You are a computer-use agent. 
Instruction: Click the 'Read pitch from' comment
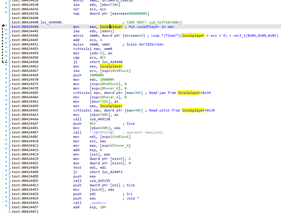pyautogui.click(x=164, y=110)
